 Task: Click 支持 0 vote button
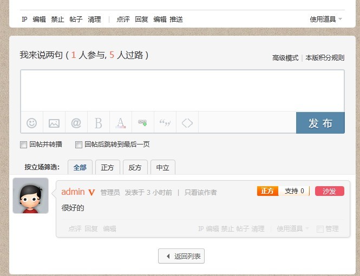pyautogui.click(x=294, y=191)
